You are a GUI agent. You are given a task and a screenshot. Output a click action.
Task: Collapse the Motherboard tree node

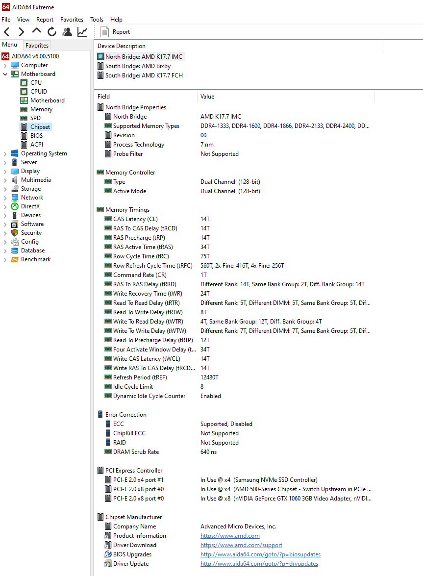[x=5, y=74]
